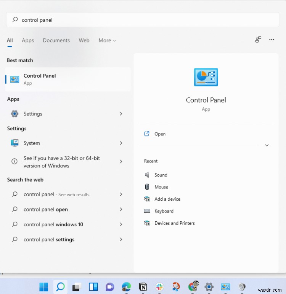286x294 pixels.
Task: Click the search icon beside 'control panel windows 10'
Action: click(14, 224)
